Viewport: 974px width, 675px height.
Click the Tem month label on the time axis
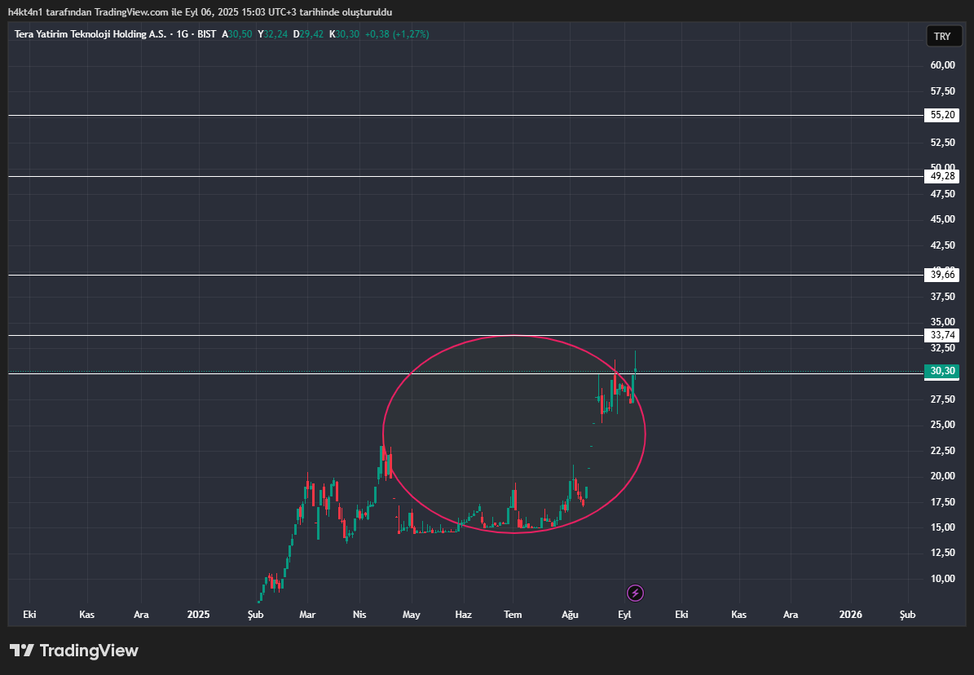(x=513, y=615)
